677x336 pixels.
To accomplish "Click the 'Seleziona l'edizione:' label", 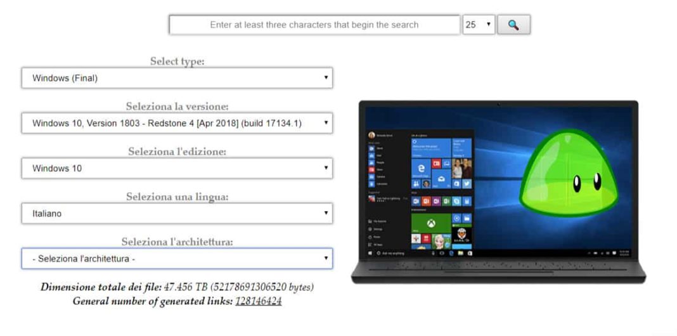I will 177,152.
